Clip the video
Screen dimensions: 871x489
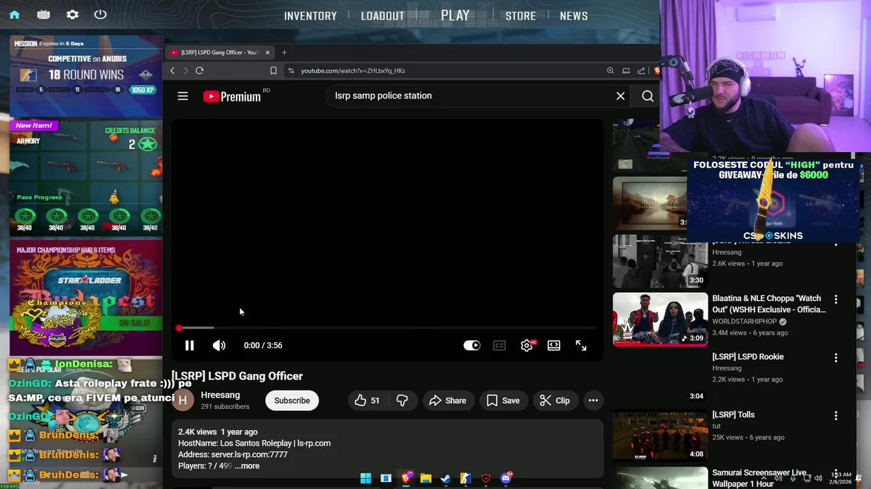click(x=555, y=401)
